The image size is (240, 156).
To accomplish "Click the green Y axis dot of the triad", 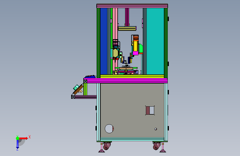I will (x=17, y=138).
